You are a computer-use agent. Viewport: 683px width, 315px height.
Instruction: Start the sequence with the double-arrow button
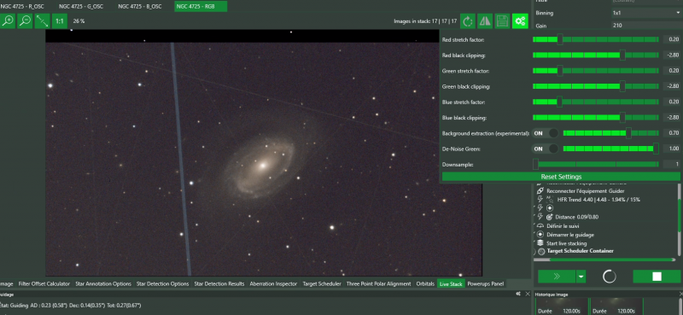(x=557, y=277)
